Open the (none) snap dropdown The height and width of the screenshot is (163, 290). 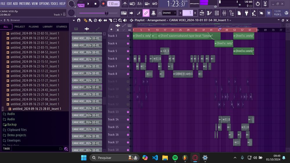click(x=169, y=13)
